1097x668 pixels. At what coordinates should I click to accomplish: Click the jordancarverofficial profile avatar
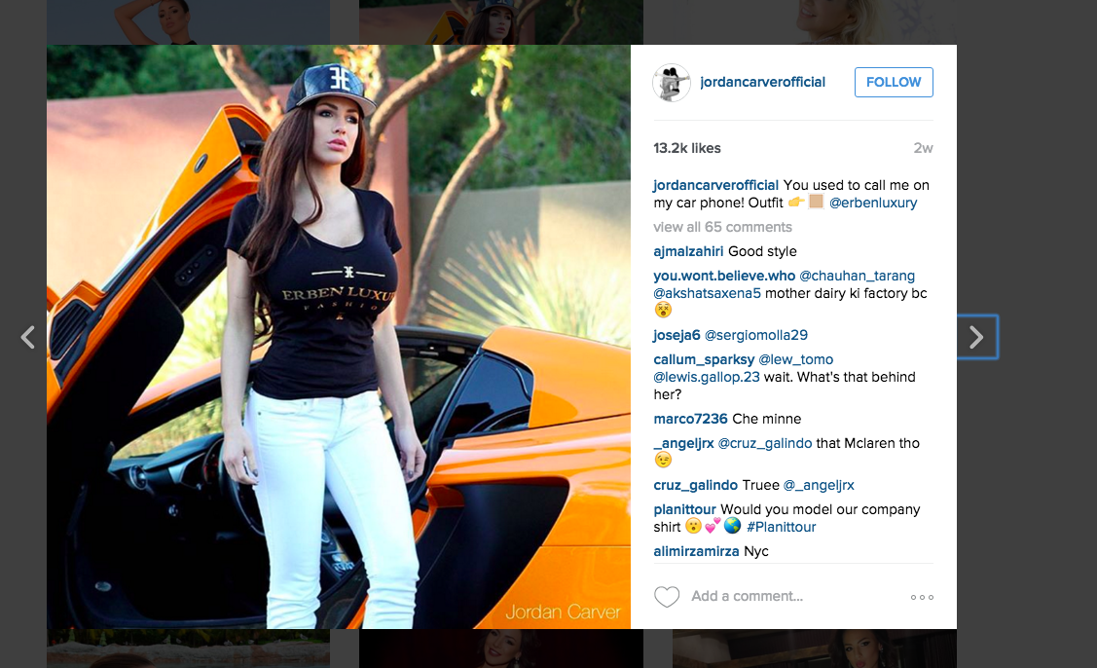click(671, 83)
